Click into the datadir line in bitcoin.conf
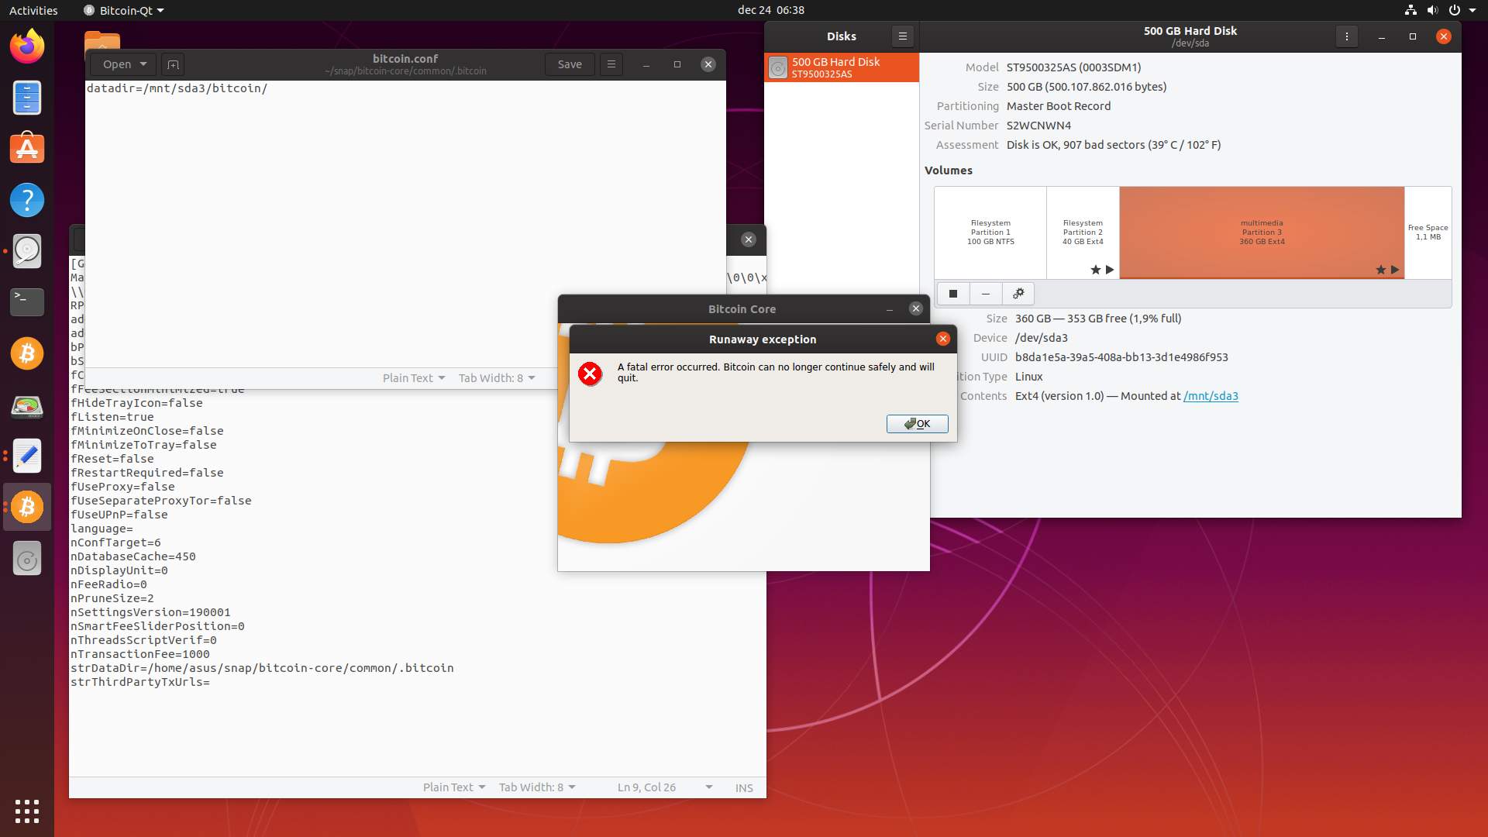Viewport: 1488px width, 837px height. (177, 88)
